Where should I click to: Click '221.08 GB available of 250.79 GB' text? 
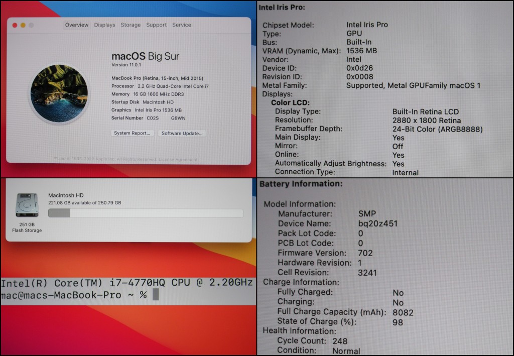(x=84, y=203)
